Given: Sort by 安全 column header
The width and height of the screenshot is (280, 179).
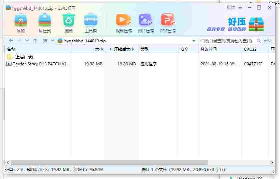Looking at the screenshot, I should click(189, 49).
